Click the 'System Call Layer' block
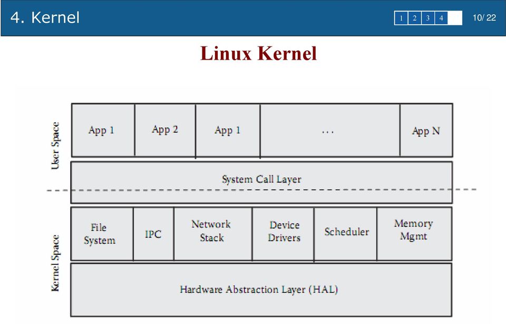The height and width of the screenshot is (324, 506). [x=261, y=183]
